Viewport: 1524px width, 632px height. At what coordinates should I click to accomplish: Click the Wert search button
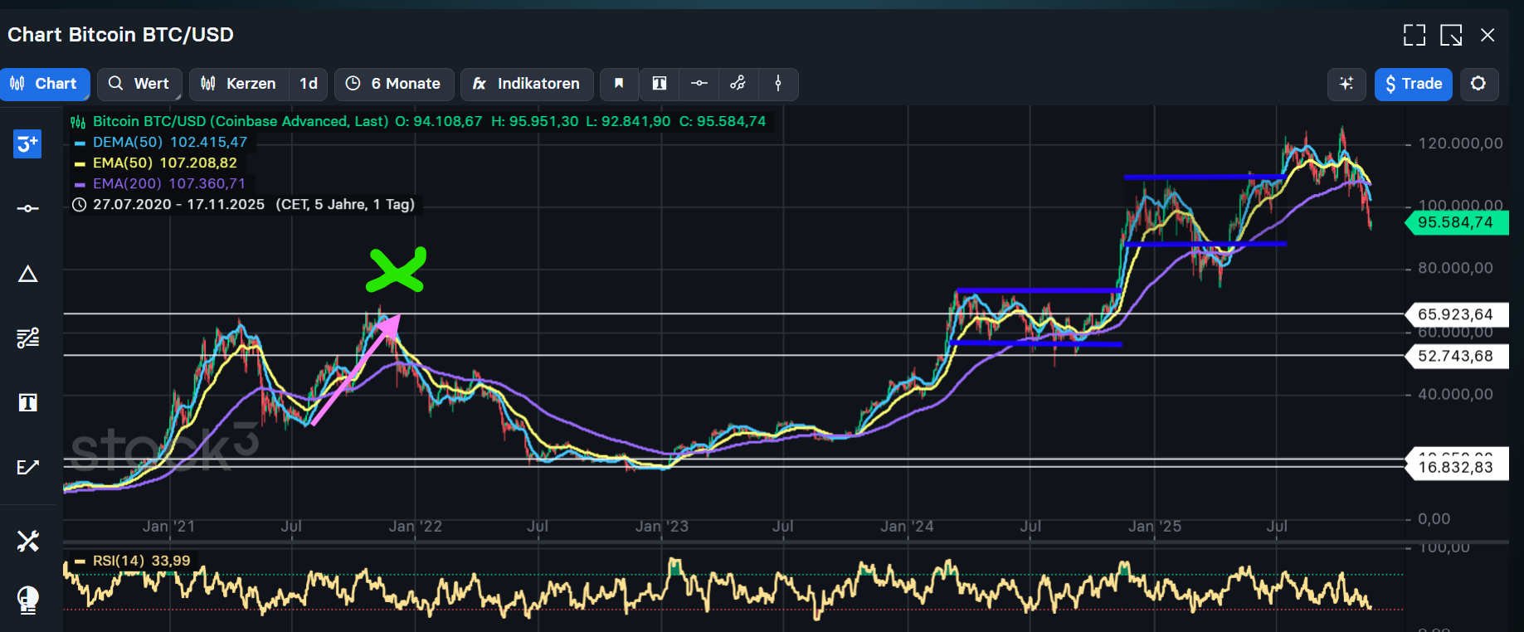(139, 84)
